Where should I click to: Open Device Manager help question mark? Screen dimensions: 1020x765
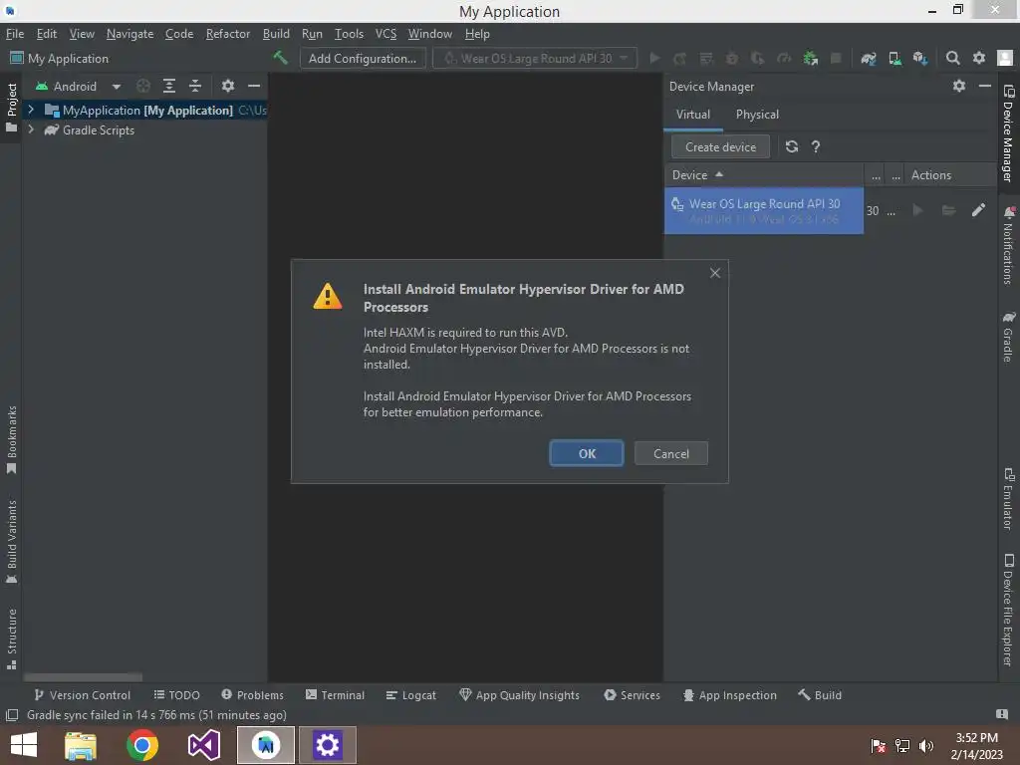[816, 147]
